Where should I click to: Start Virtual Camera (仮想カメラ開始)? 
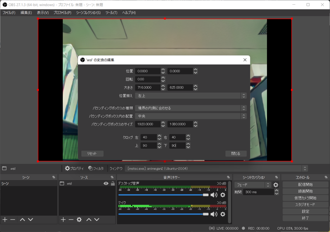(x=306, y=198)
